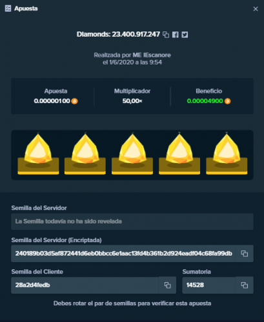Click the Apuesta header icon
This screenshot has width=264, height=322.
coord(8,8)
